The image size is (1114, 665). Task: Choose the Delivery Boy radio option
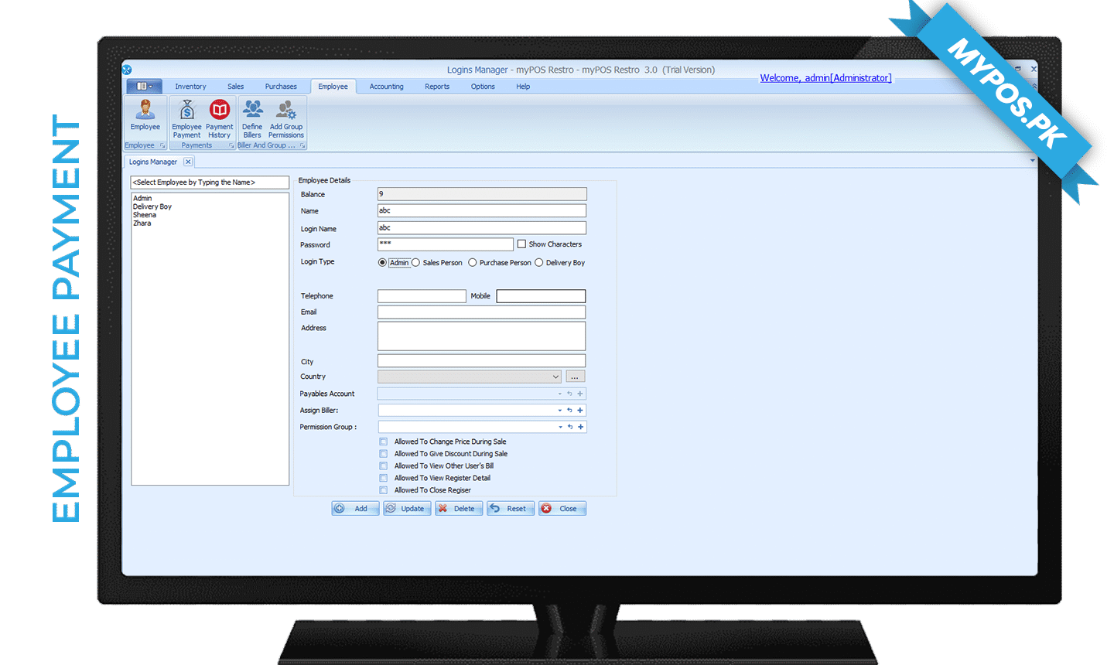click(539, 263)
